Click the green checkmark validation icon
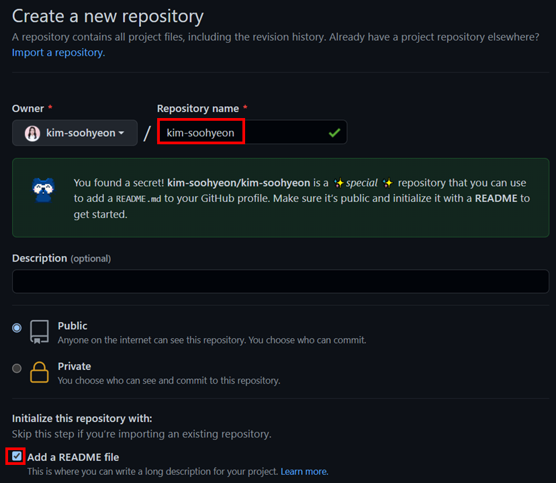Image resolution: width=556 pixels, height=483 pixels. pos(334,133)
